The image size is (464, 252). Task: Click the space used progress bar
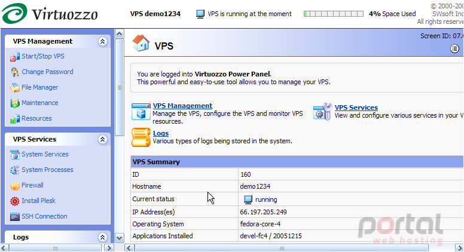(x=334, y=14)
